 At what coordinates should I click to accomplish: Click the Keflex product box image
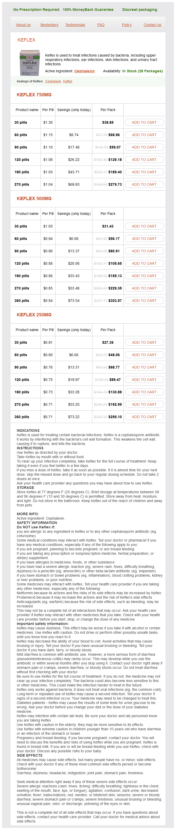pyautogui.click(x=30, y=62)
